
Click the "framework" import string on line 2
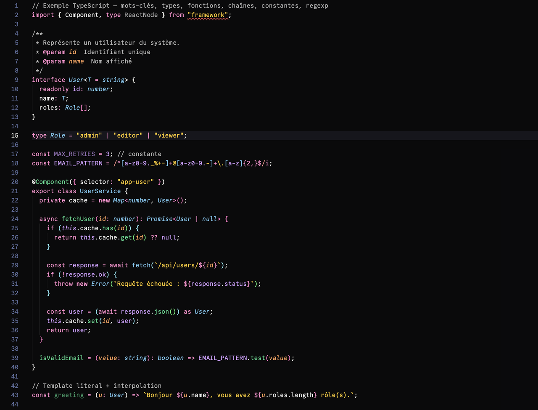pos(208,15)
